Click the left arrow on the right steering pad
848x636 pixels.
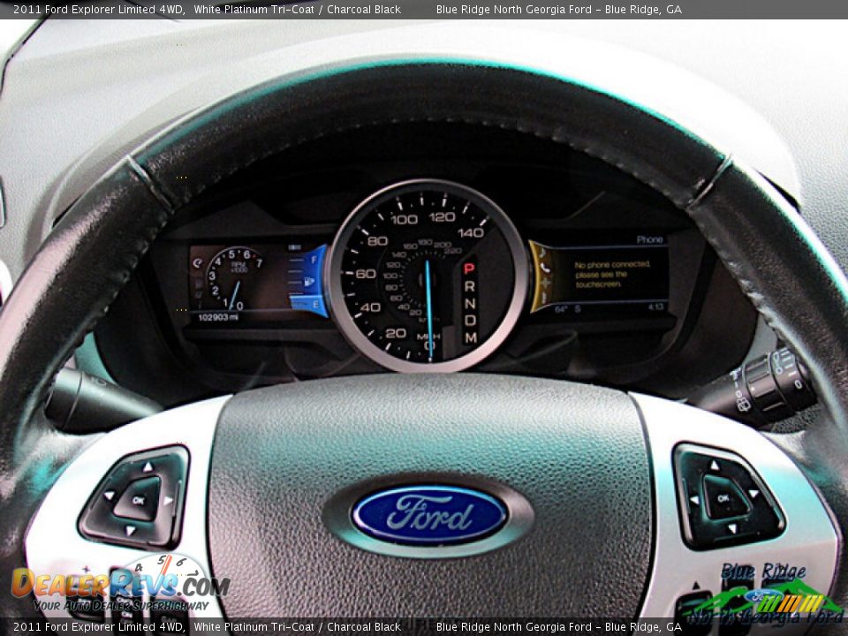coord(694,499)
